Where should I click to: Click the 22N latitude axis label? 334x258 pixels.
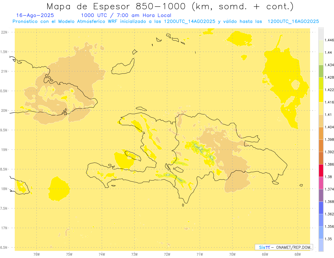[4, 32]
